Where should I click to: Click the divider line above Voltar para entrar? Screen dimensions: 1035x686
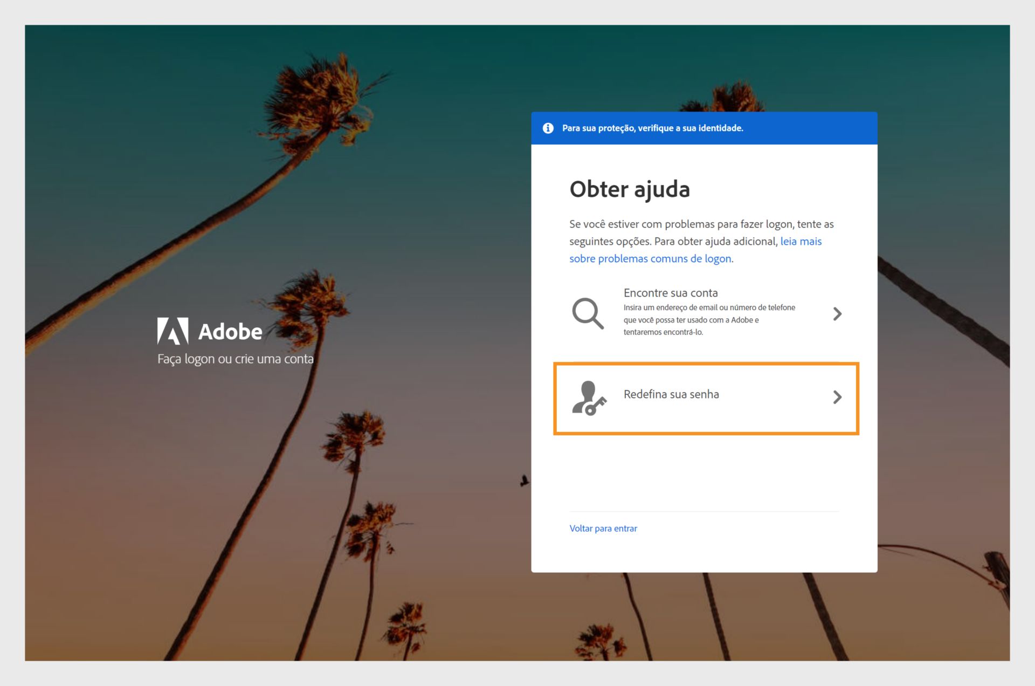pos(704,511)
